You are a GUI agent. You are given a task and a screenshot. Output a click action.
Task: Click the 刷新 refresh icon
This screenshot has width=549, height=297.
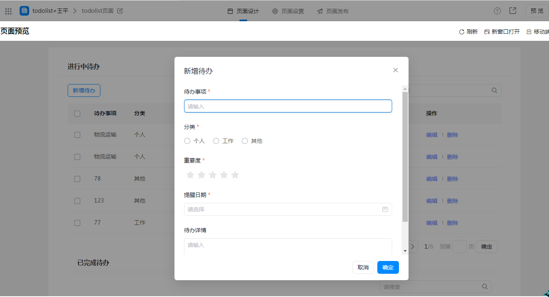[x=461, y=32]
